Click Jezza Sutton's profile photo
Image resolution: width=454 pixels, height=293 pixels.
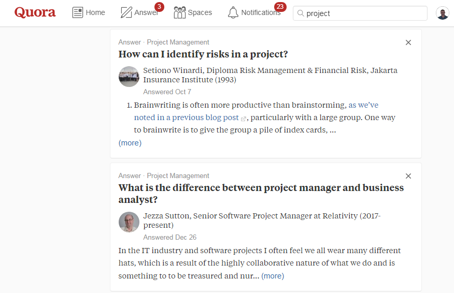(x=129, y=222)
